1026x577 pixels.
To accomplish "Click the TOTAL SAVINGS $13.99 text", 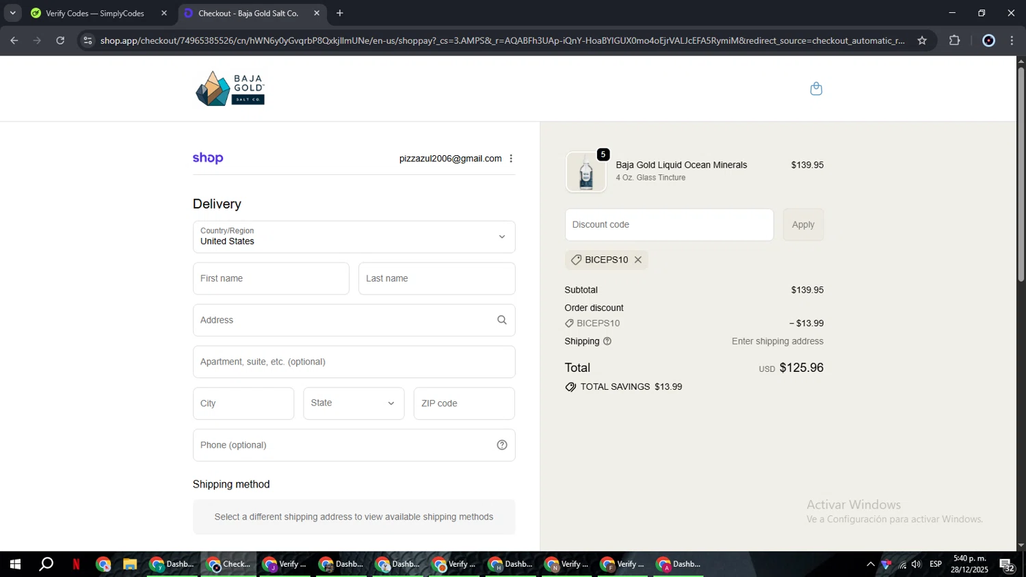I will (x=631, y=387).
